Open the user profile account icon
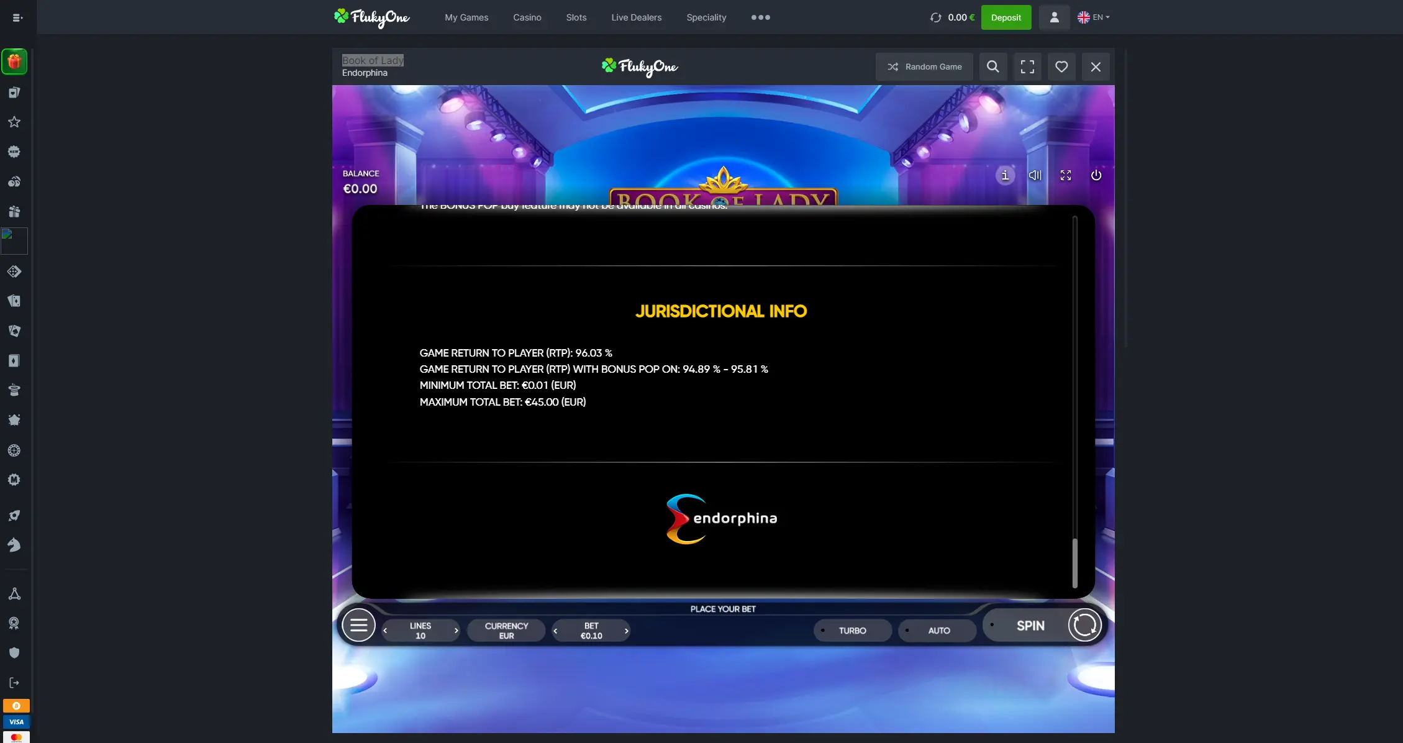Screen dimensions: 1403x743 (1055, 17)
